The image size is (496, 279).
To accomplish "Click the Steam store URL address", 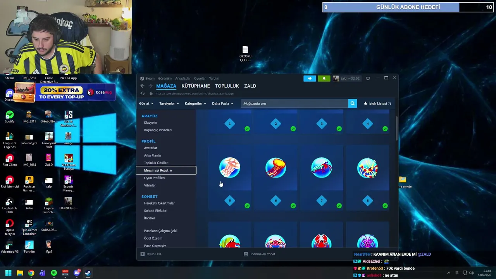I will (x=194, y=93).
